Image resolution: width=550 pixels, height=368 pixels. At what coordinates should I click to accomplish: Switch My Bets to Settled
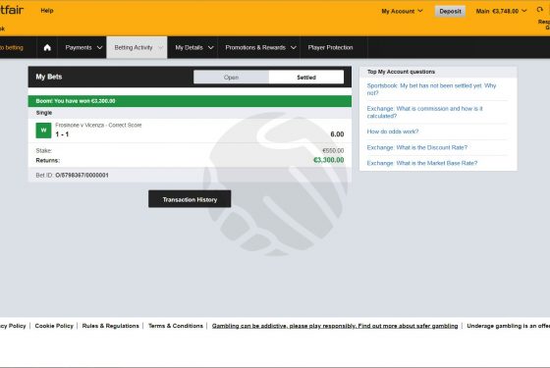coord(306,78)
